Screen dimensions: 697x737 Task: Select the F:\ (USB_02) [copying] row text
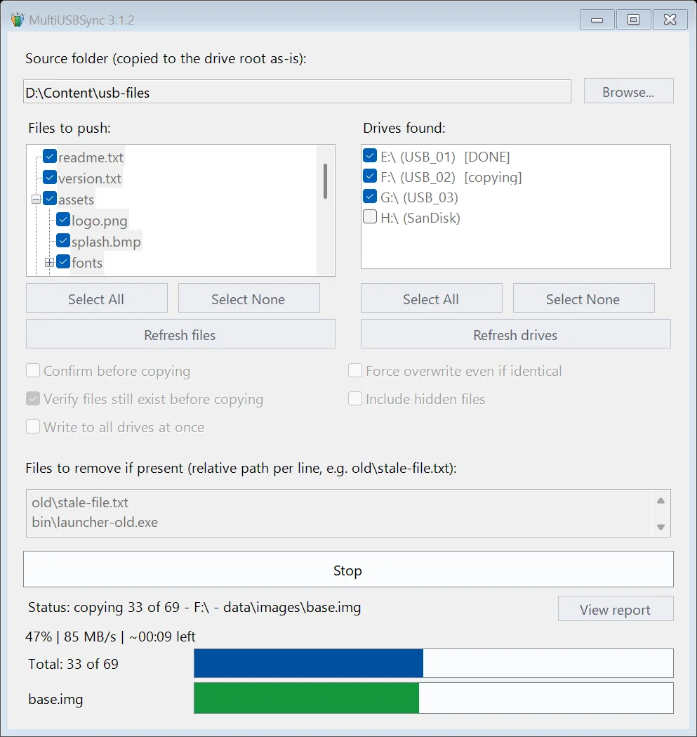[x=451, y=177]
